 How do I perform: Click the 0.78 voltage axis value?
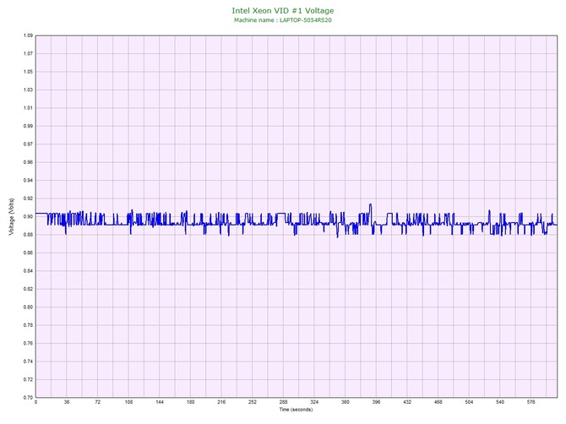click(x=28, y=325)
